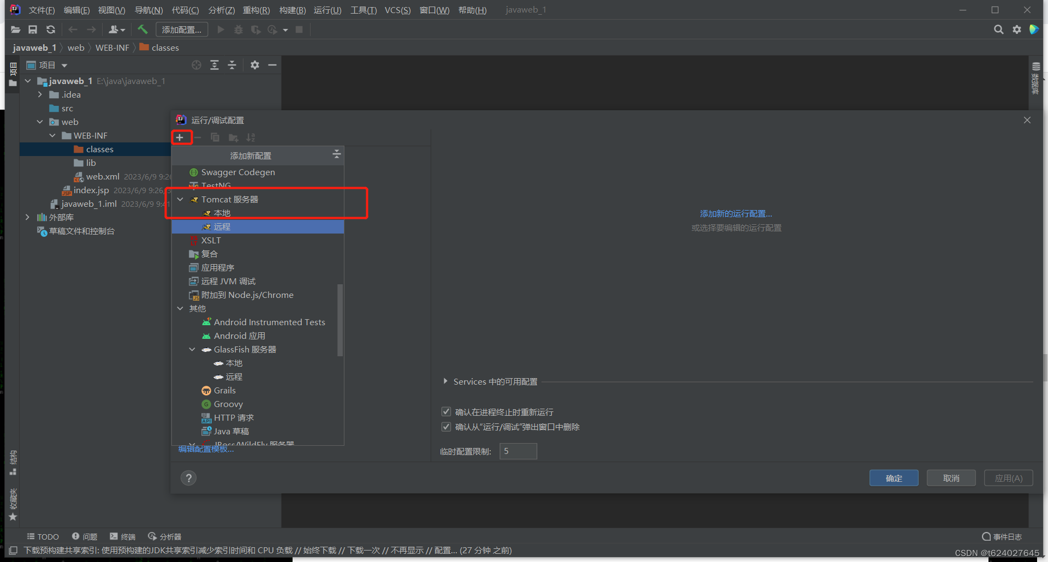Collapse the web folder node
This screenshot has width=1048, height=562.
[40, 122]
